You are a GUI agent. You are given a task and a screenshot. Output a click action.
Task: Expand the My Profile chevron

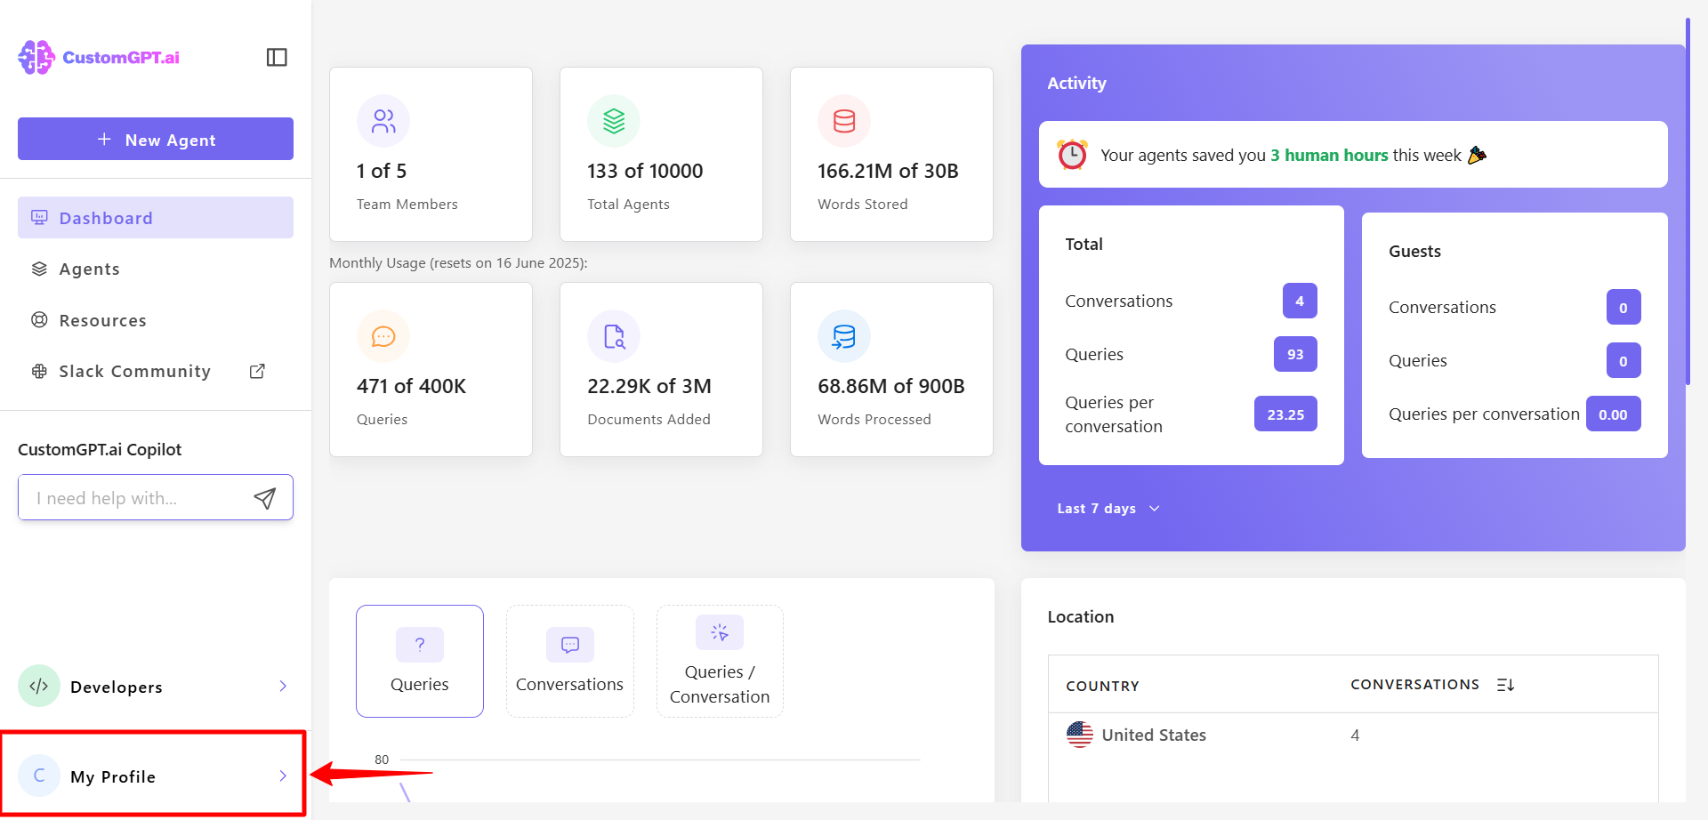283,776
